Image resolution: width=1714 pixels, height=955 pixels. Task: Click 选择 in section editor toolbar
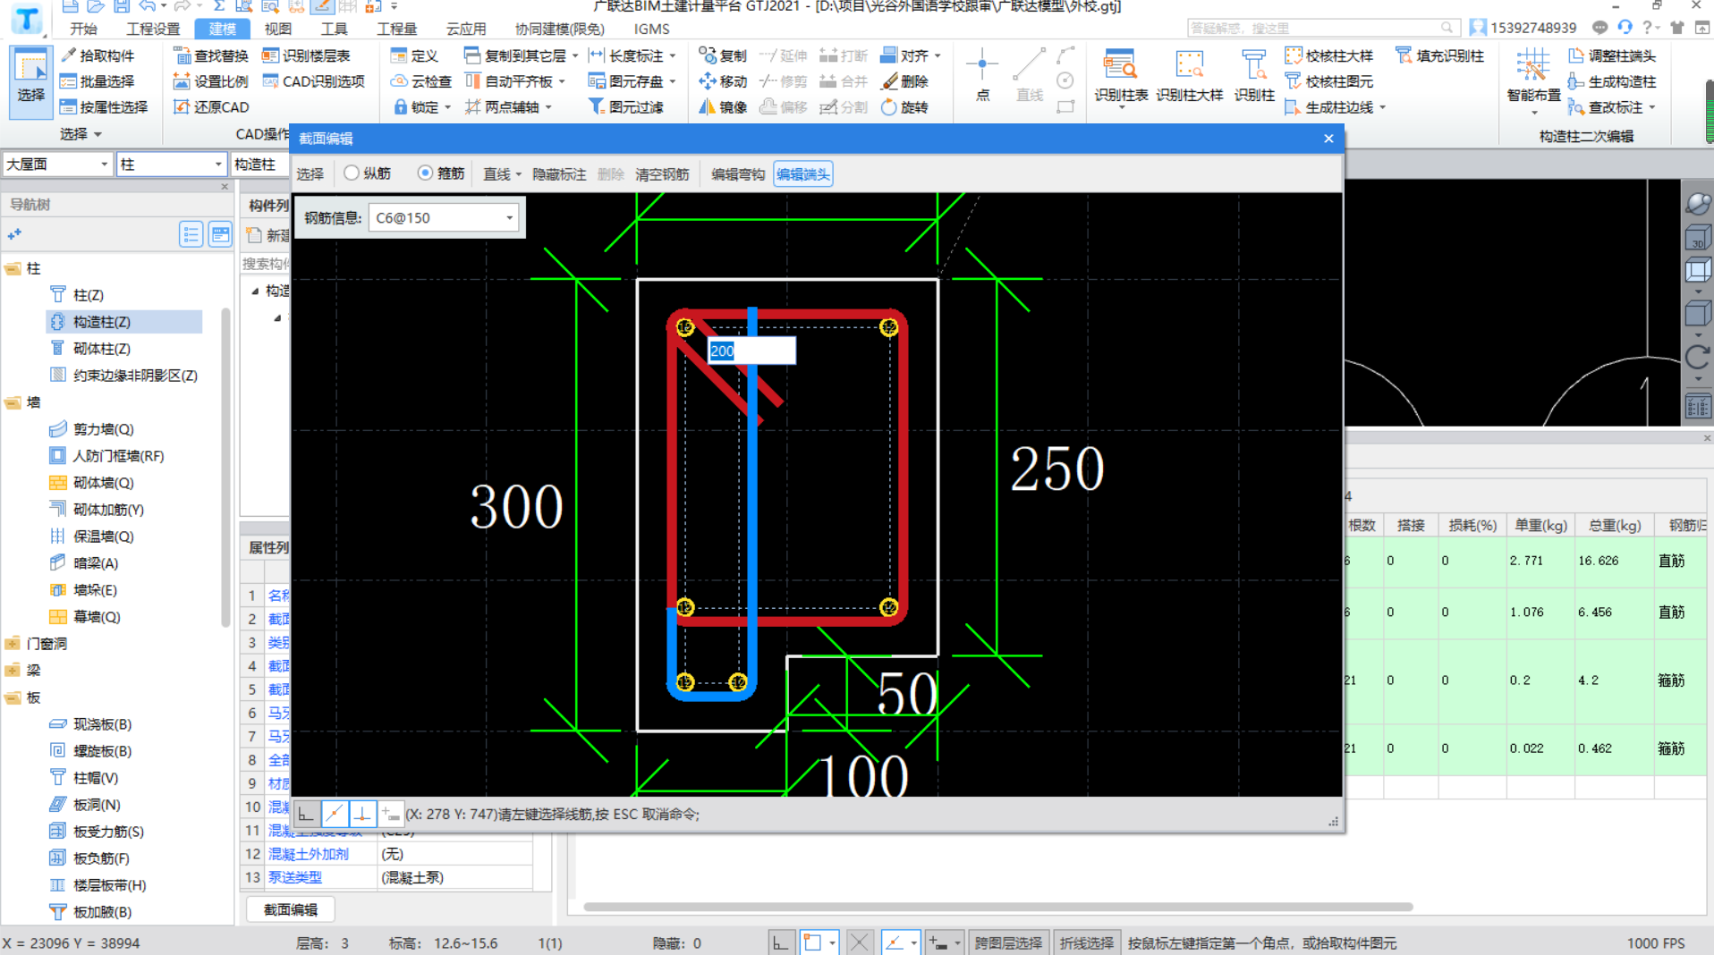click(x=310, y=174)
